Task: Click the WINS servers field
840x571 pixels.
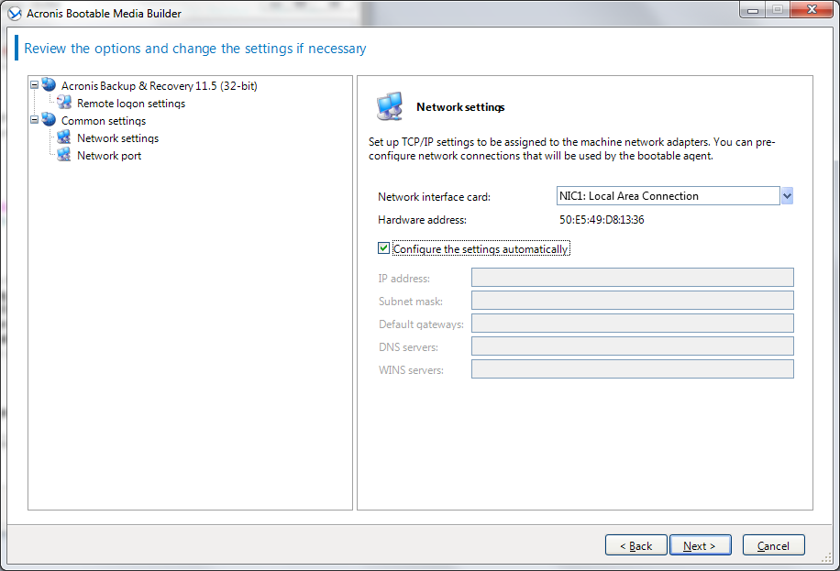Action: tap(632, 369)
